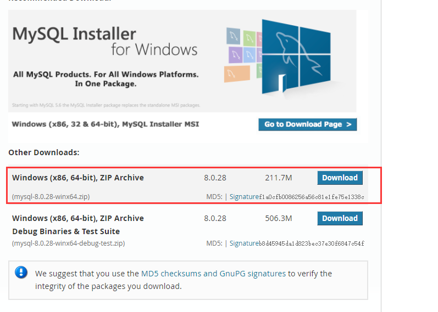This screenshot has height=312, width=438.
Task: Select the text mysql-8.0.28-winx64-debug-test.zip
Action: tap(69, 243)
